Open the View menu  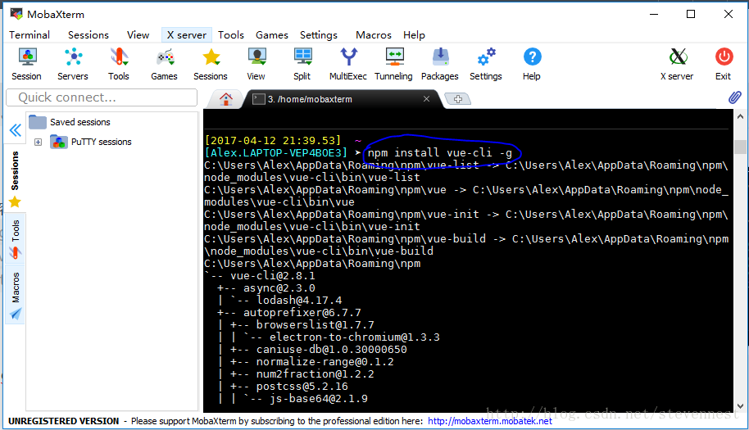138,35
